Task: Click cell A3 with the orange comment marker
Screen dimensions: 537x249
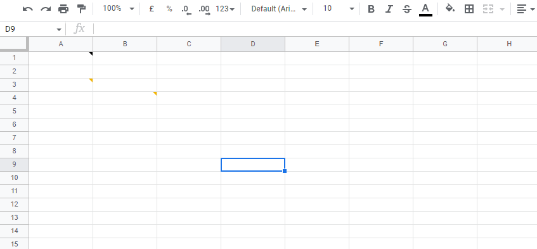Action: (61, 85)
